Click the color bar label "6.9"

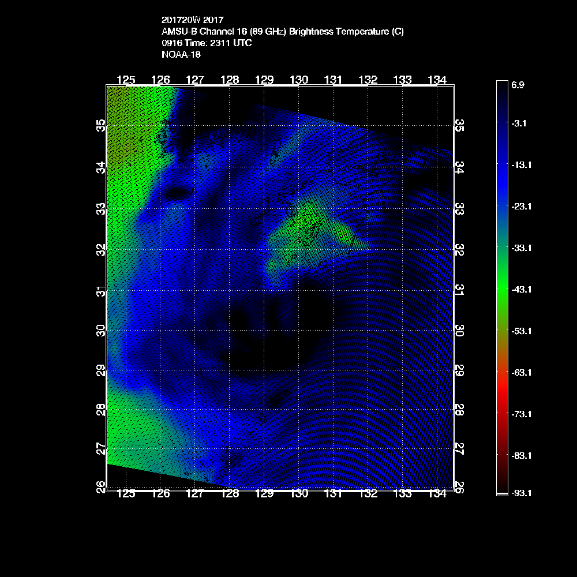pyautogui.click(x=518, y=85)
